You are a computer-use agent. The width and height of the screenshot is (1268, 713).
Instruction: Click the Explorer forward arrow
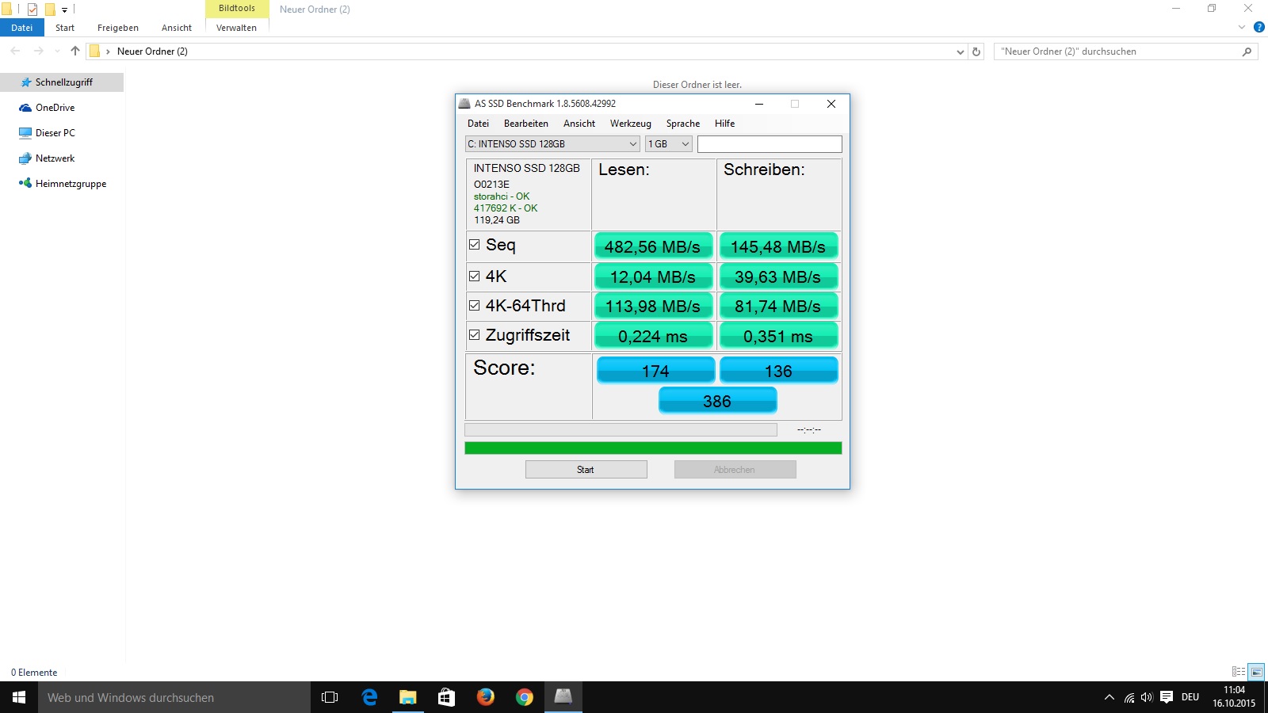(38, 51)
